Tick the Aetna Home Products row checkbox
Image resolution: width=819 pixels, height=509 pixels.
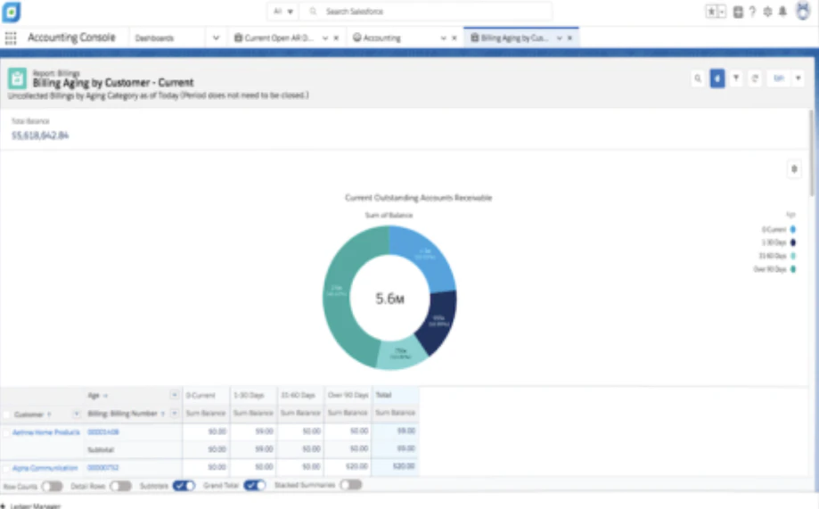(6, 432)
